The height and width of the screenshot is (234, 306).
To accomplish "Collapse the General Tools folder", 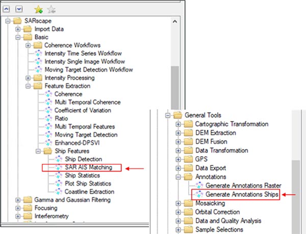I will coord(168,115).
